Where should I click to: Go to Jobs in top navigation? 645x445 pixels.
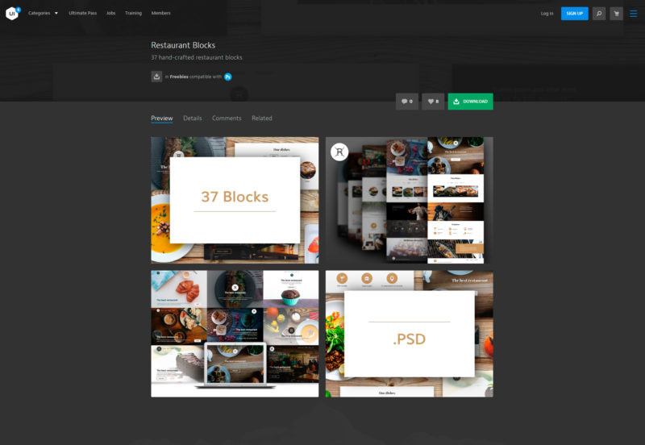tap(110, 13)
